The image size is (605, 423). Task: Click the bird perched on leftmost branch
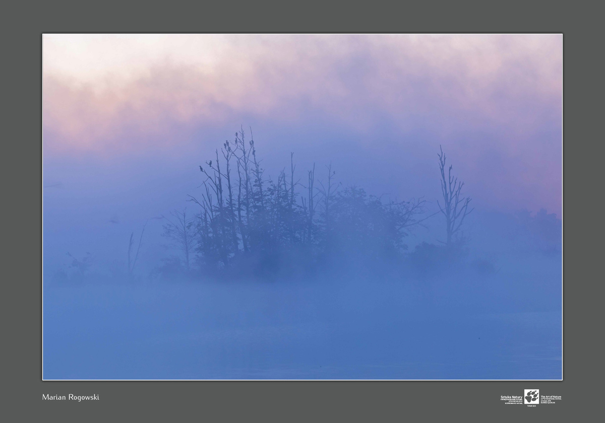point(201,168)
